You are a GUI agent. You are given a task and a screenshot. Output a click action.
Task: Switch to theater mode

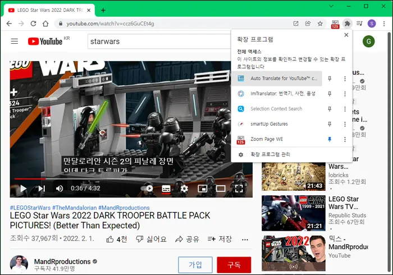click(221, 189)
